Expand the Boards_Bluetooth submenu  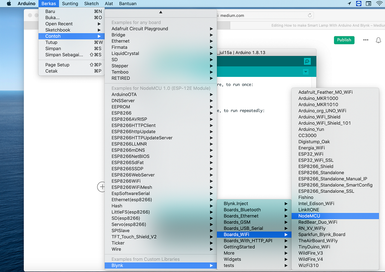(x=254, y=210)
